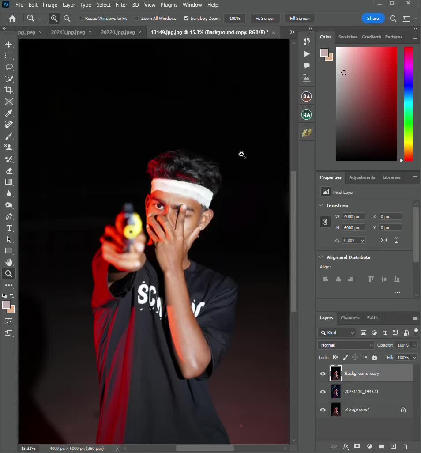Click more align options ellipsis
421x453 pixels.
click(397, 292)
